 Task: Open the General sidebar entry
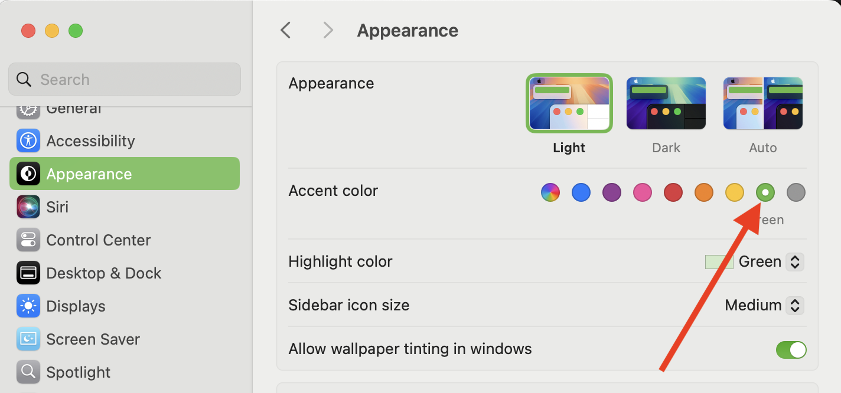point(74,110)
